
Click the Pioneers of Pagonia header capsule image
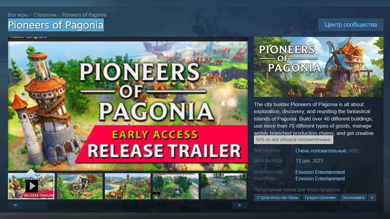[318, 67]
